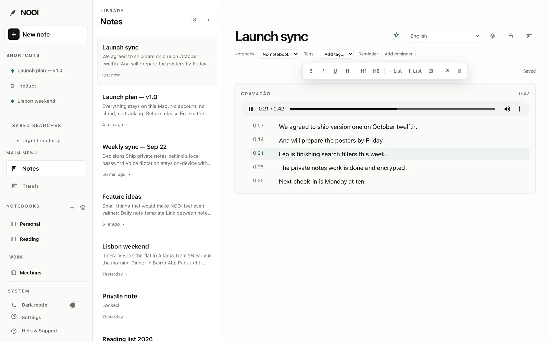Open the Personal notebook
548x342 pixels.
[x=30, y=224]
